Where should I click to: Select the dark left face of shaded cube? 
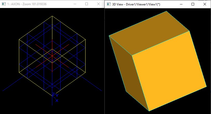(122, 65)
